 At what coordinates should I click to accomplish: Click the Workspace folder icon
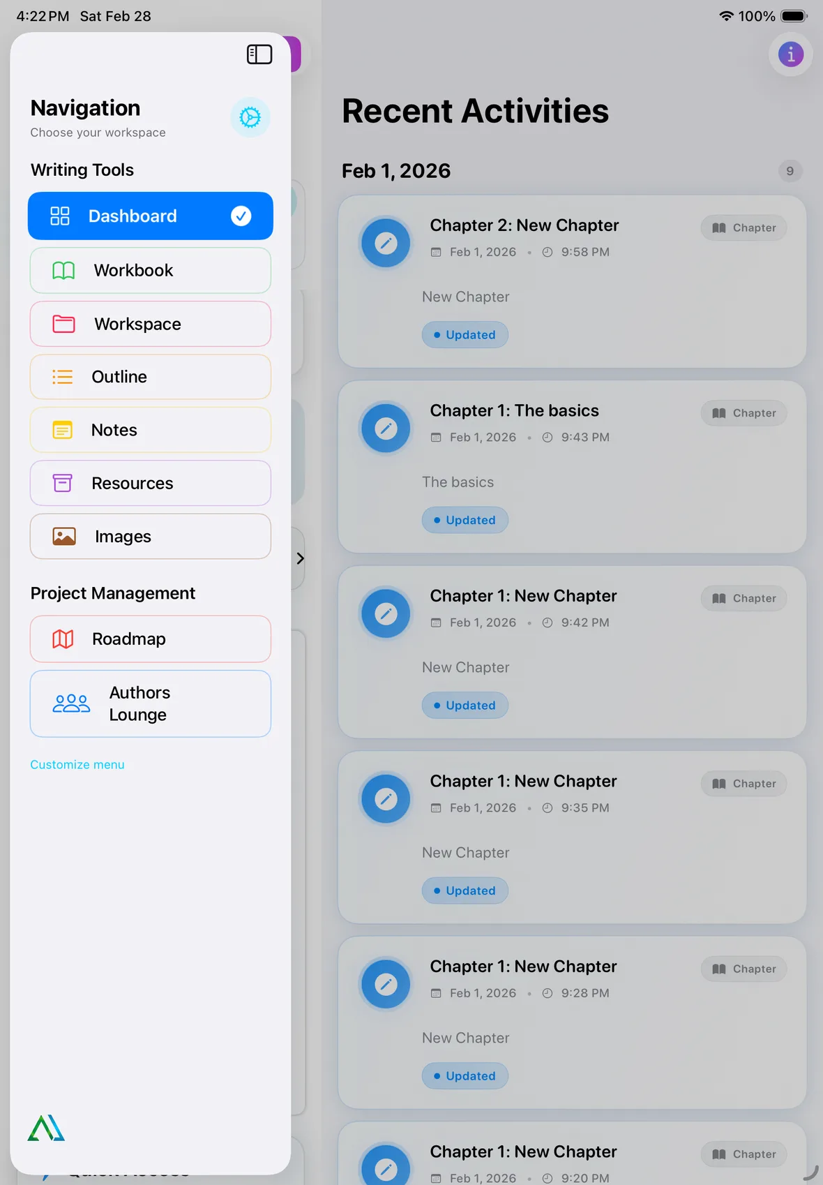[63, 324]
